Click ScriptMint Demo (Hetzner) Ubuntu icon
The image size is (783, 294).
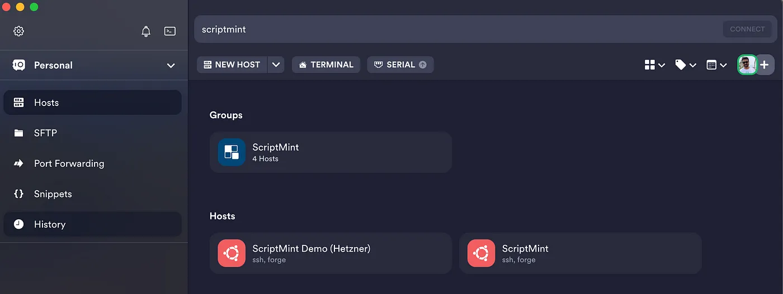pos(232,253)
